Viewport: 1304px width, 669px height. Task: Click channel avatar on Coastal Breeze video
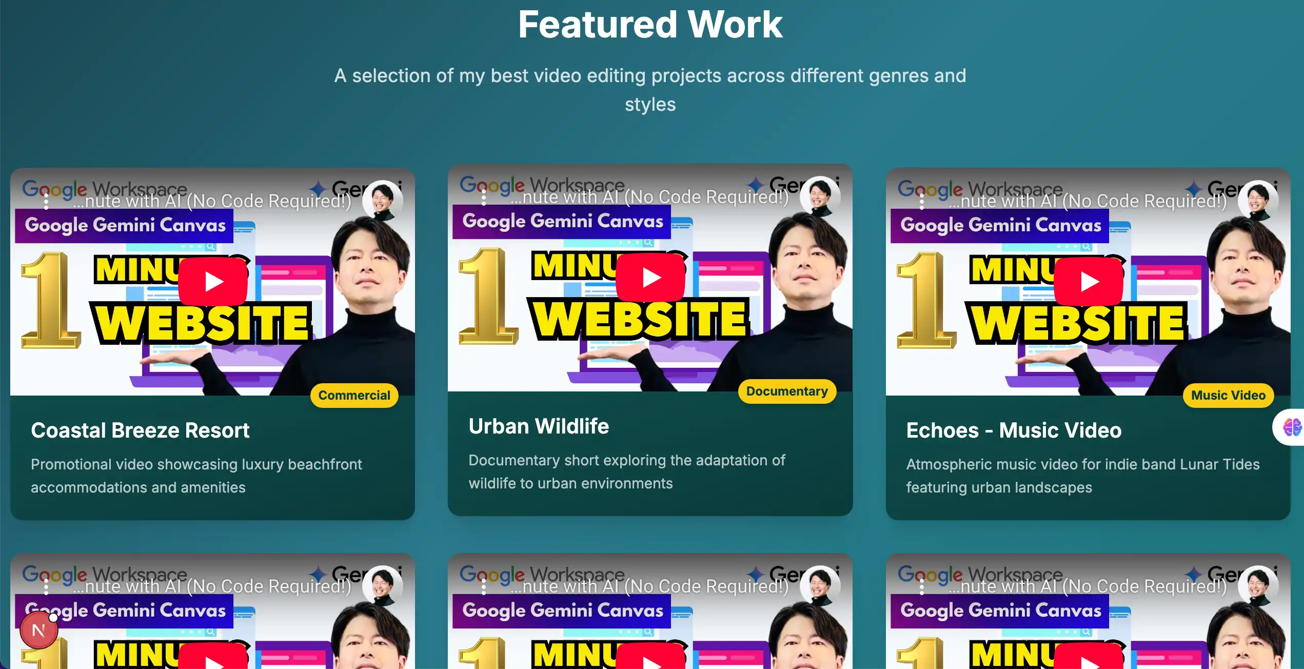tap(382, 201)
